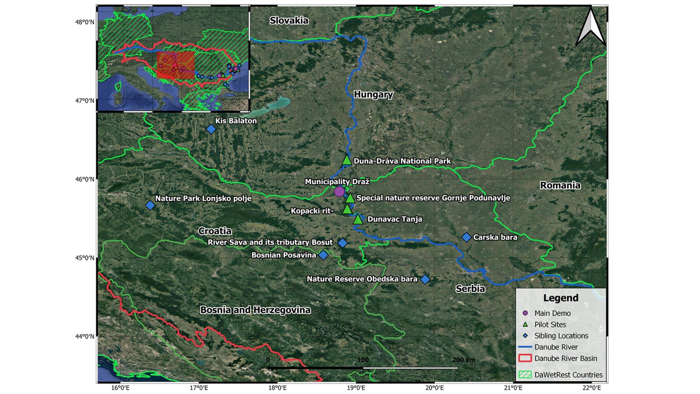The width and height of the screenshot is (700, 394).
Task: Select the Carska bara diamond marker
Action: click(x=466, y=237)
